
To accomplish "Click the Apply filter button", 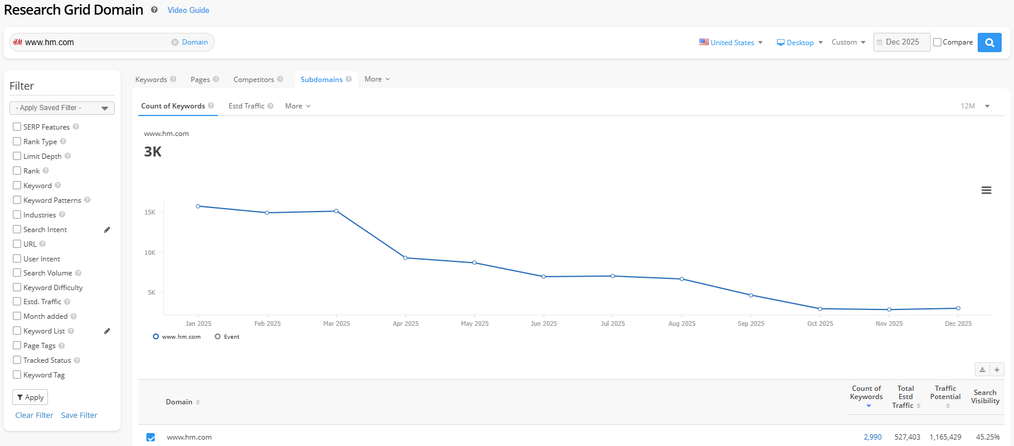I will point(30,397).
